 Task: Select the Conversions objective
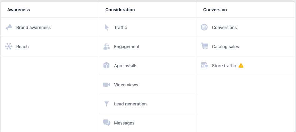click(x=246, y=28)
